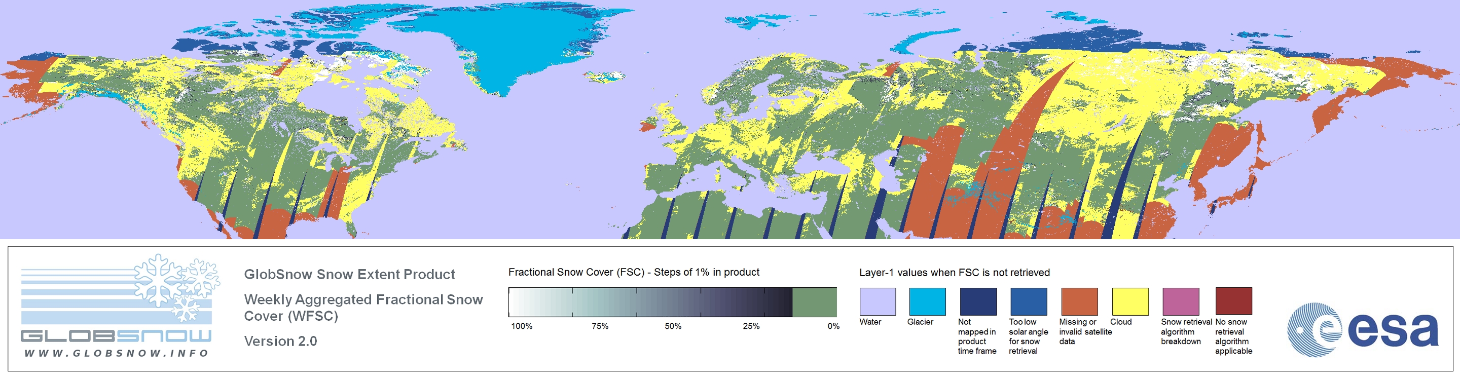Click the 'Glacier' legend label
1460x378 pixels.
[x=920, y=322]
